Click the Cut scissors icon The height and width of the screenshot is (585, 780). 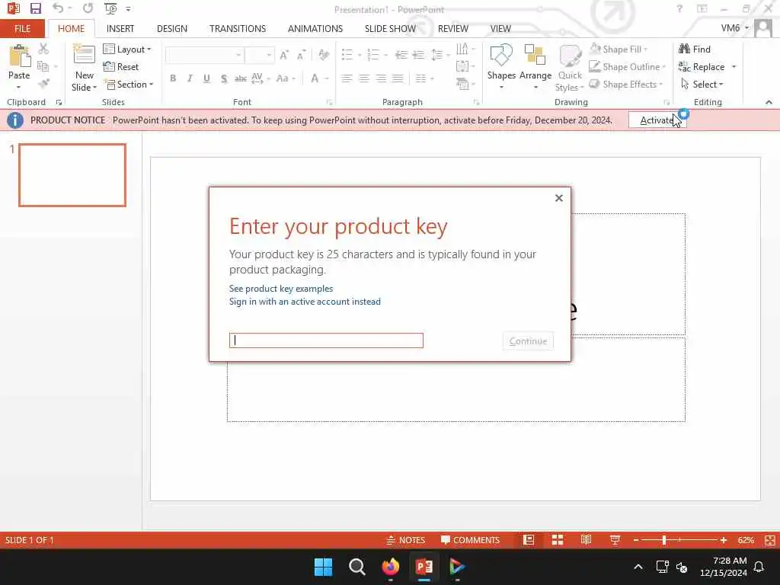click(x=43, y=49)
